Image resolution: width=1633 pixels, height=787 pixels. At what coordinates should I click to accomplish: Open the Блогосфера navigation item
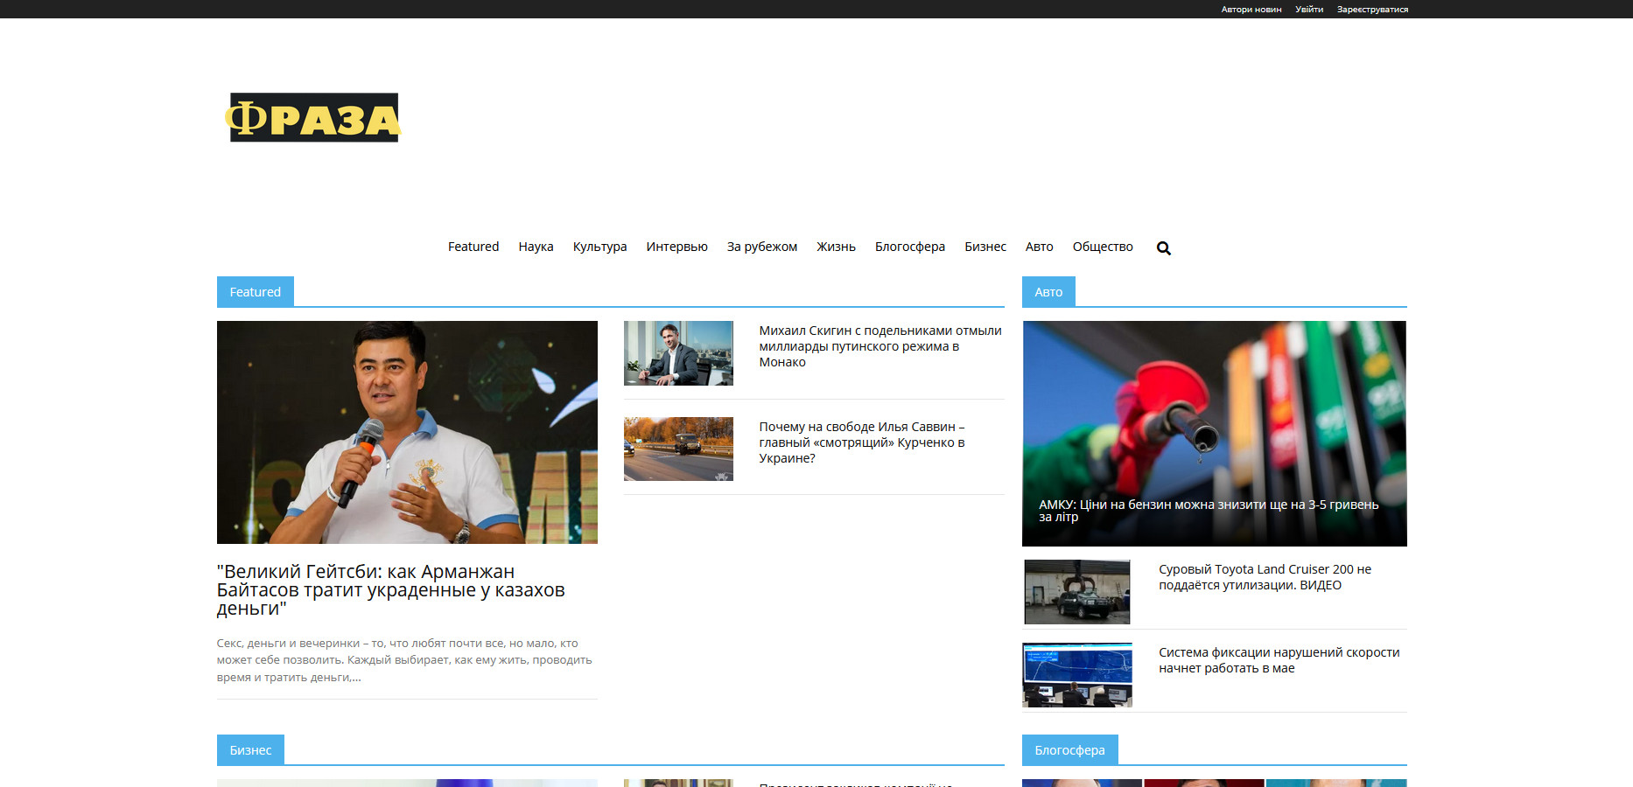[909, 247]
